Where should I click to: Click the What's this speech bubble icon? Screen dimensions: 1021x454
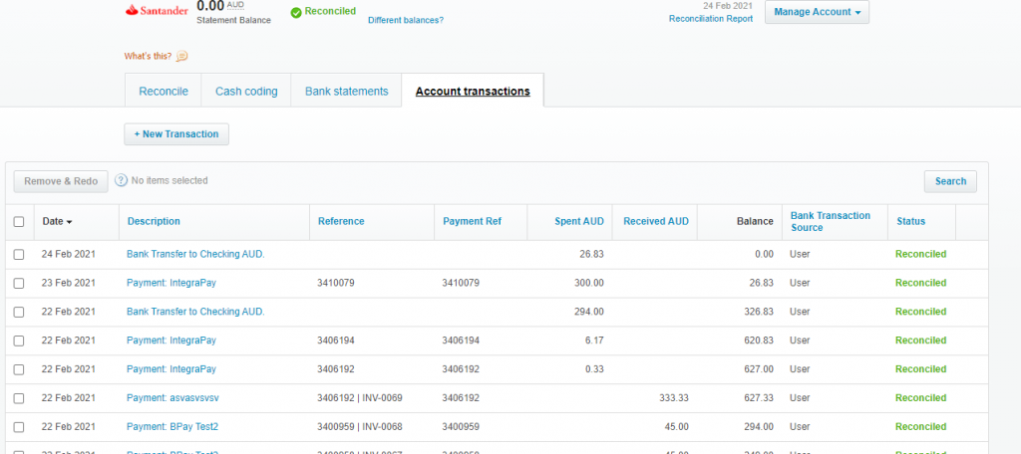(181, 56)
